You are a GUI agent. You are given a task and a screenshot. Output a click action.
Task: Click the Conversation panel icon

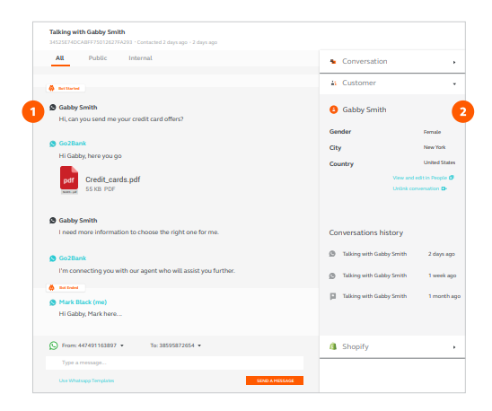pos(333,62)
